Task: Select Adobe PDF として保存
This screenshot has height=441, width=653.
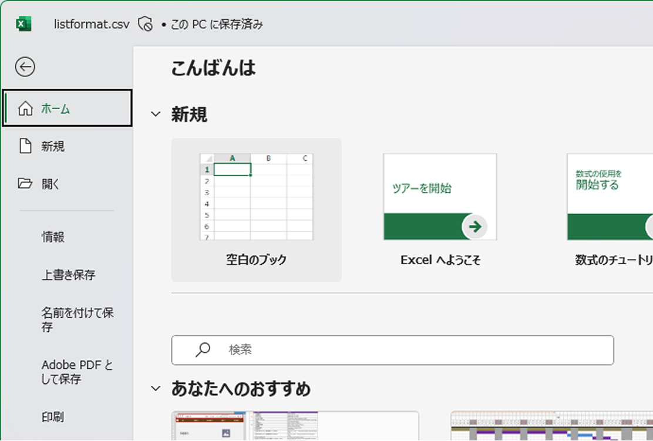Action: point(74,372)
